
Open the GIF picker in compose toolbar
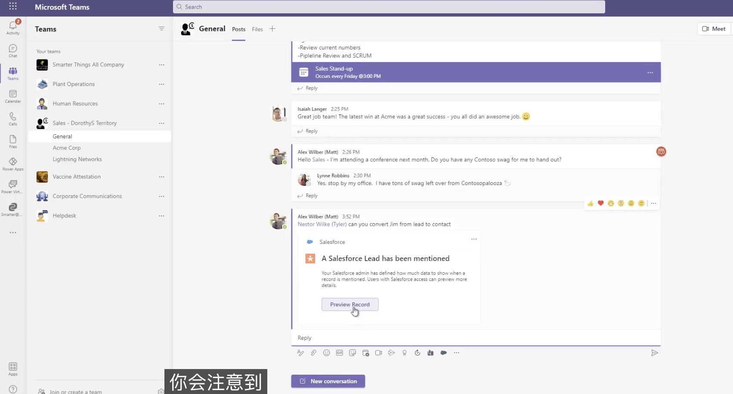coord(340,353)
